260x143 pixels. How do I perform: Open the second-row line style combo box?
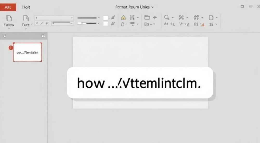pyautogui.click(x=62, y=23)
